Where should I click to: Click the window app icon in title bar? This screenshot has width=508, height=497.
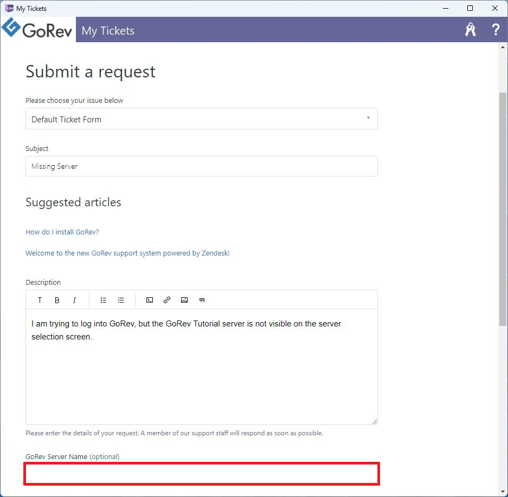point(9,8)
